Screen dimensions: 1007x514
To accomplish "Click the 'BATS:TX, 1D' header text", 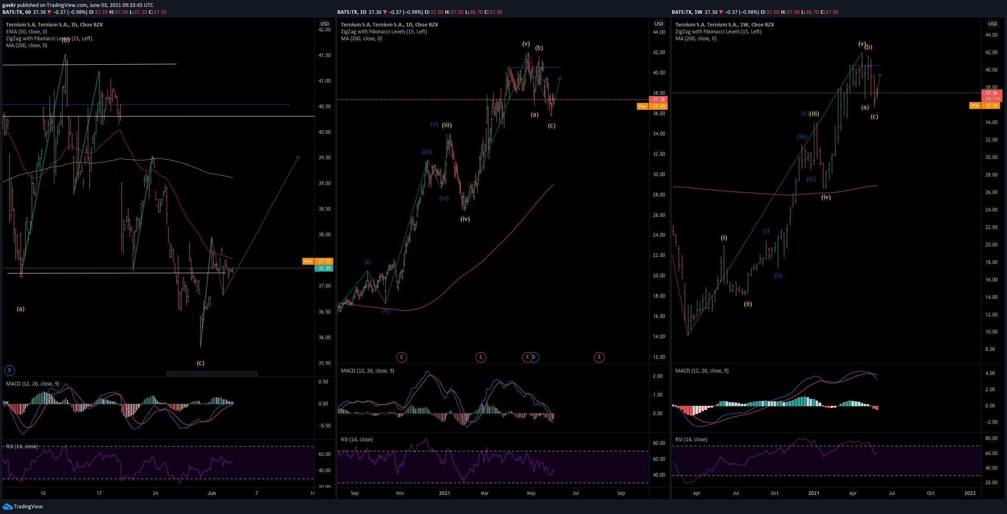I will (352, 12).
